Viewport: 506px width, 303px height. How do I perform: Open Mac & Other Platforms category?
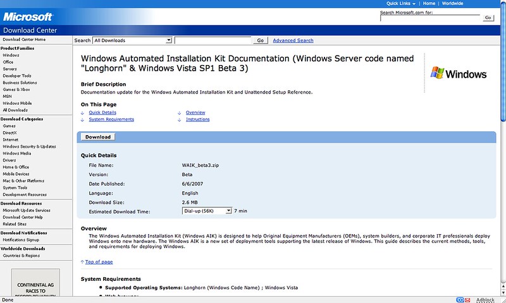(x=23, y=181)
